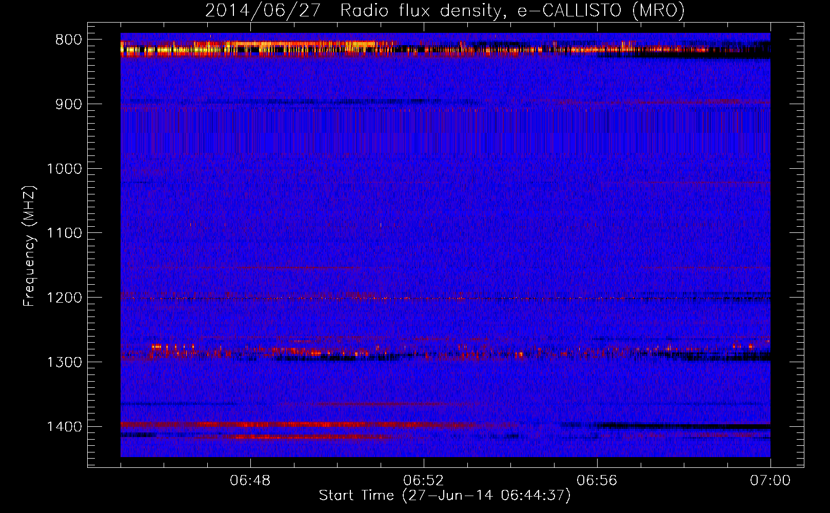Click the thin dotted line at 1200 MHz

445,298
